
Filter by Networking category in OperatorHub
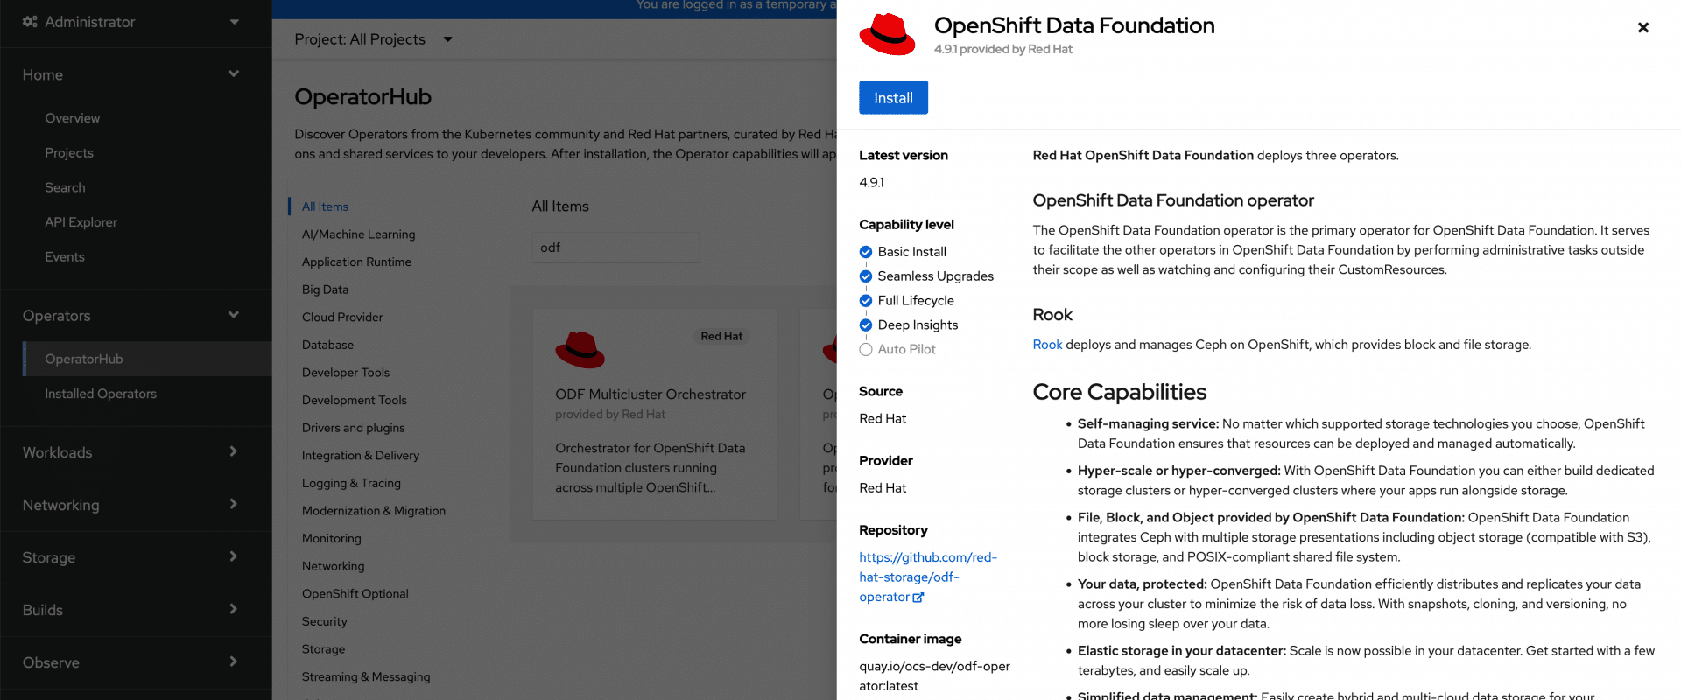pyautogui.click(x=334, y=566)
